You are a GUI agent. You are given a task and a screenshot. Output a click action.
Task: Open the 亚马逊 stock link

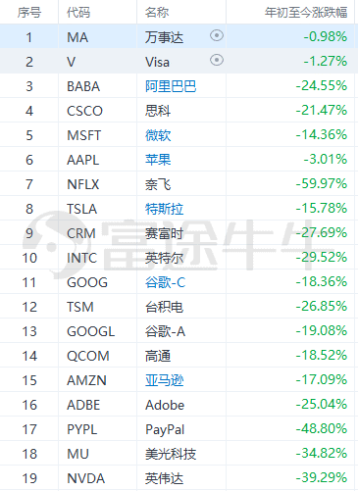click(x=165, y=380)
